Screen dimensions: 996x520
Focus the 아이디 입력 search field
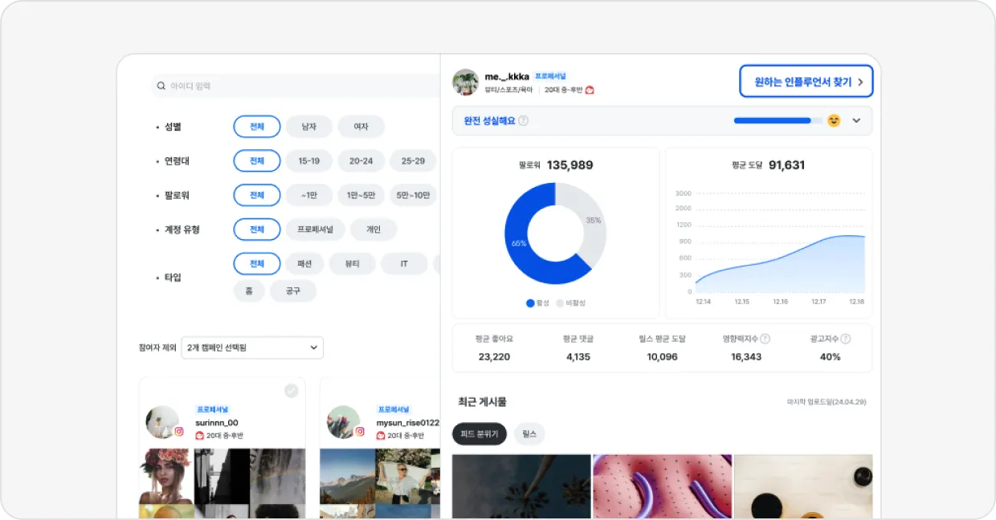pyautogui.click(x=296, y=86)
